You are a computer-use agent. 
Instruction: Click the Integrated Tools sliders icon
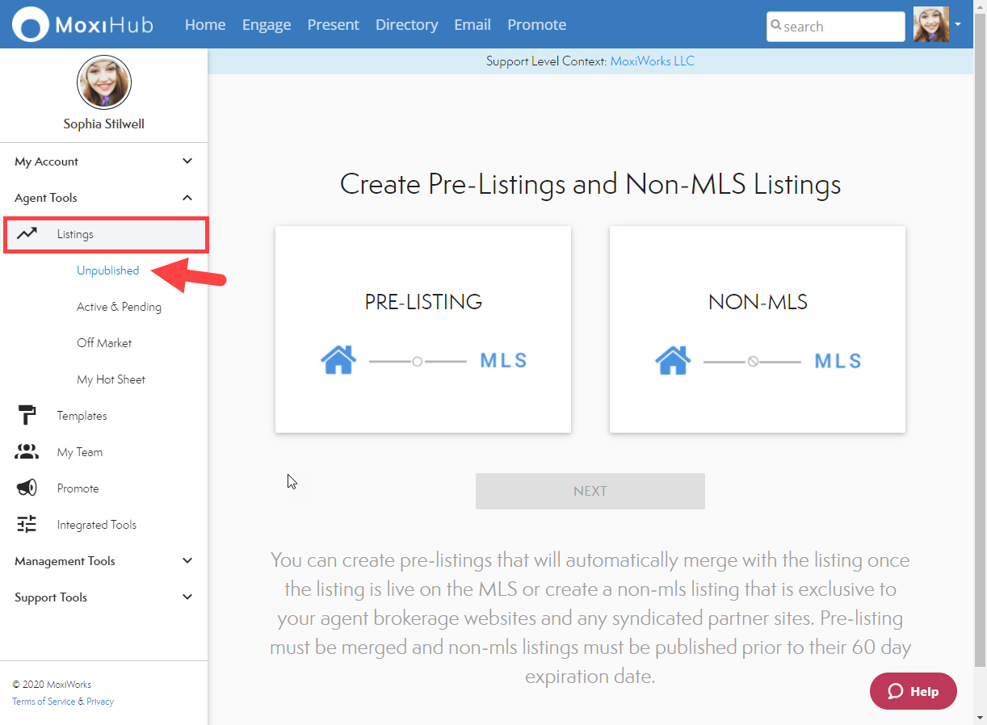click(27, 525)
